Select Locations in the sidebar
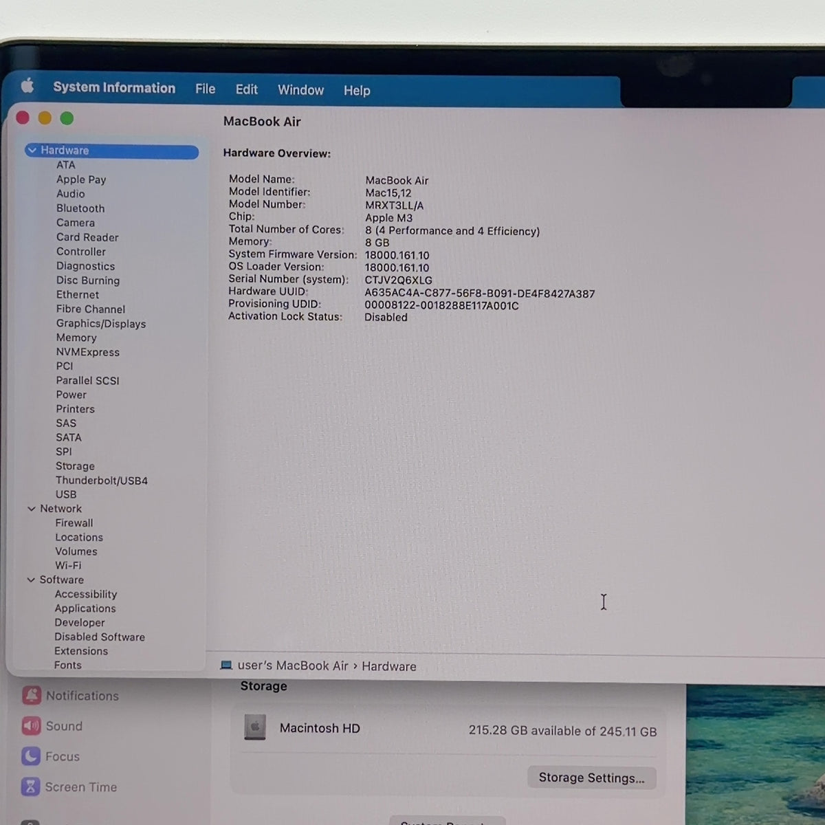 (x=79, y=538)
